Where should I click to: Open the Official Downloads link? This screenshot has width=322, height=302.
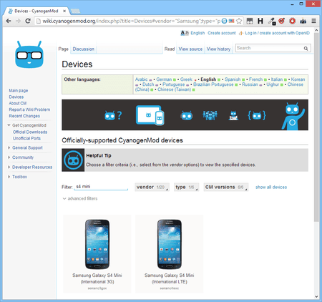coord(30,132)
